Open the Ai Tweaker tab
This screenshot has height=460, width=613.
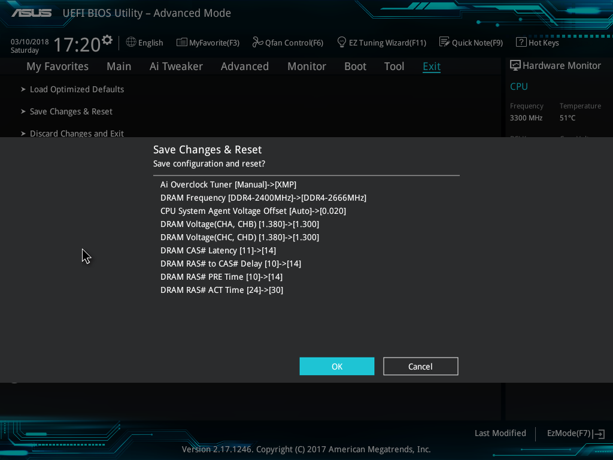click(x=176, y=66)
